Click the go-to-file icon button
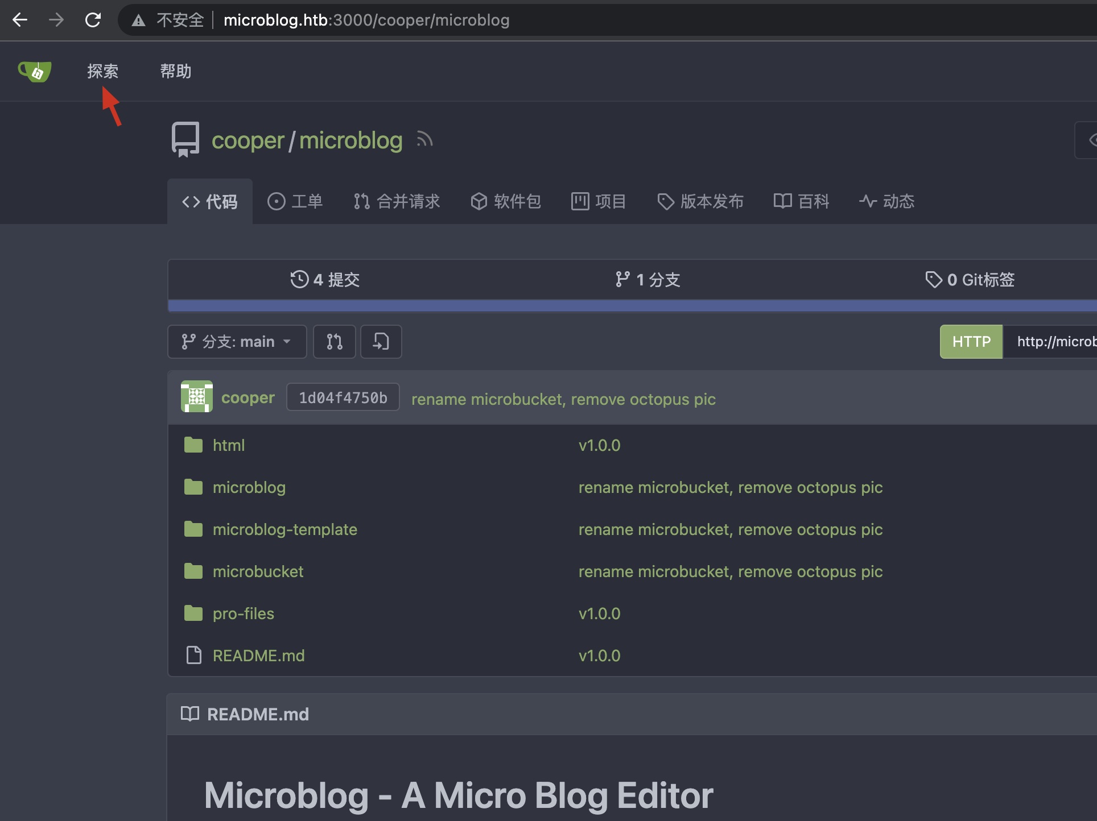This screenshot has height=821, width=1097. (381, 342)
